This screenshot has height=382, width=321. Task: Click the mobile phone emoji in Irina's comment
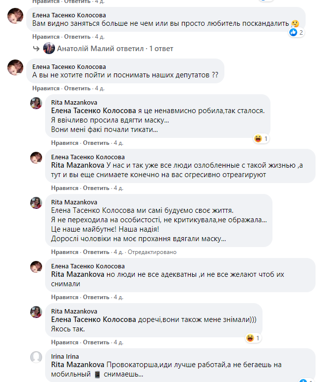click(x=97, y=374)
